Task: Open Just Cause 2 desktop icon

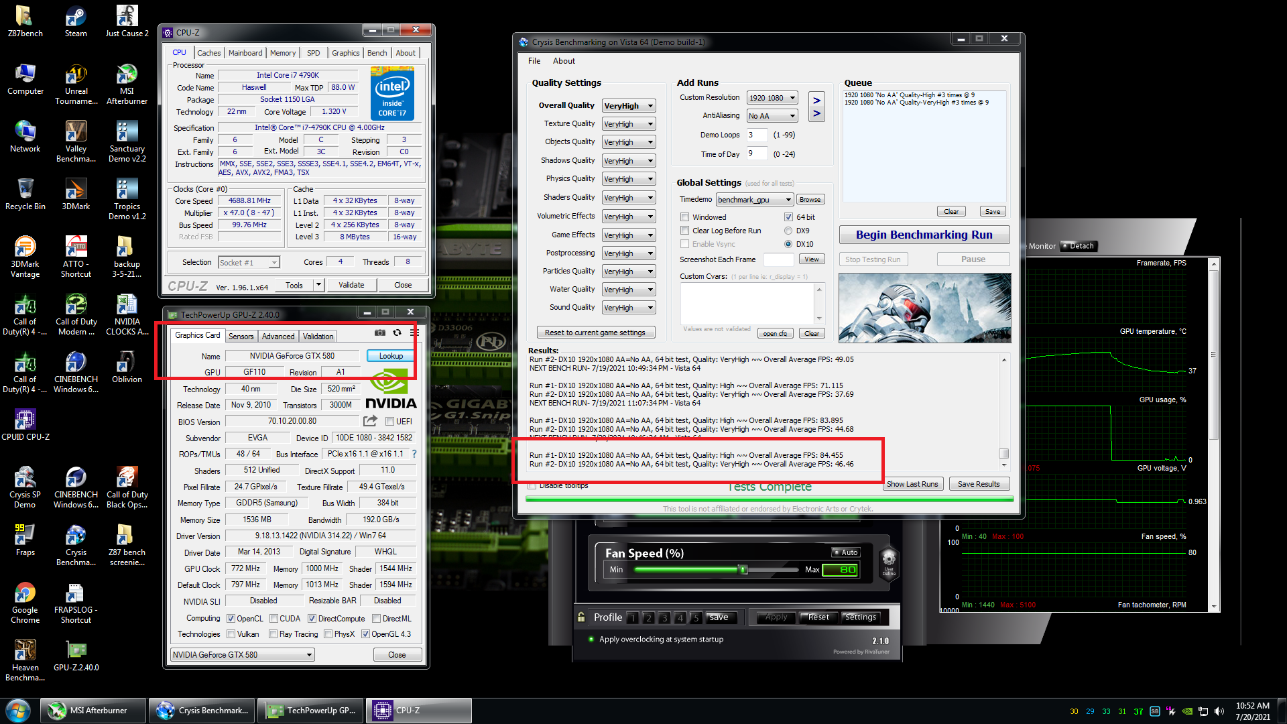Action: [127, 22]
